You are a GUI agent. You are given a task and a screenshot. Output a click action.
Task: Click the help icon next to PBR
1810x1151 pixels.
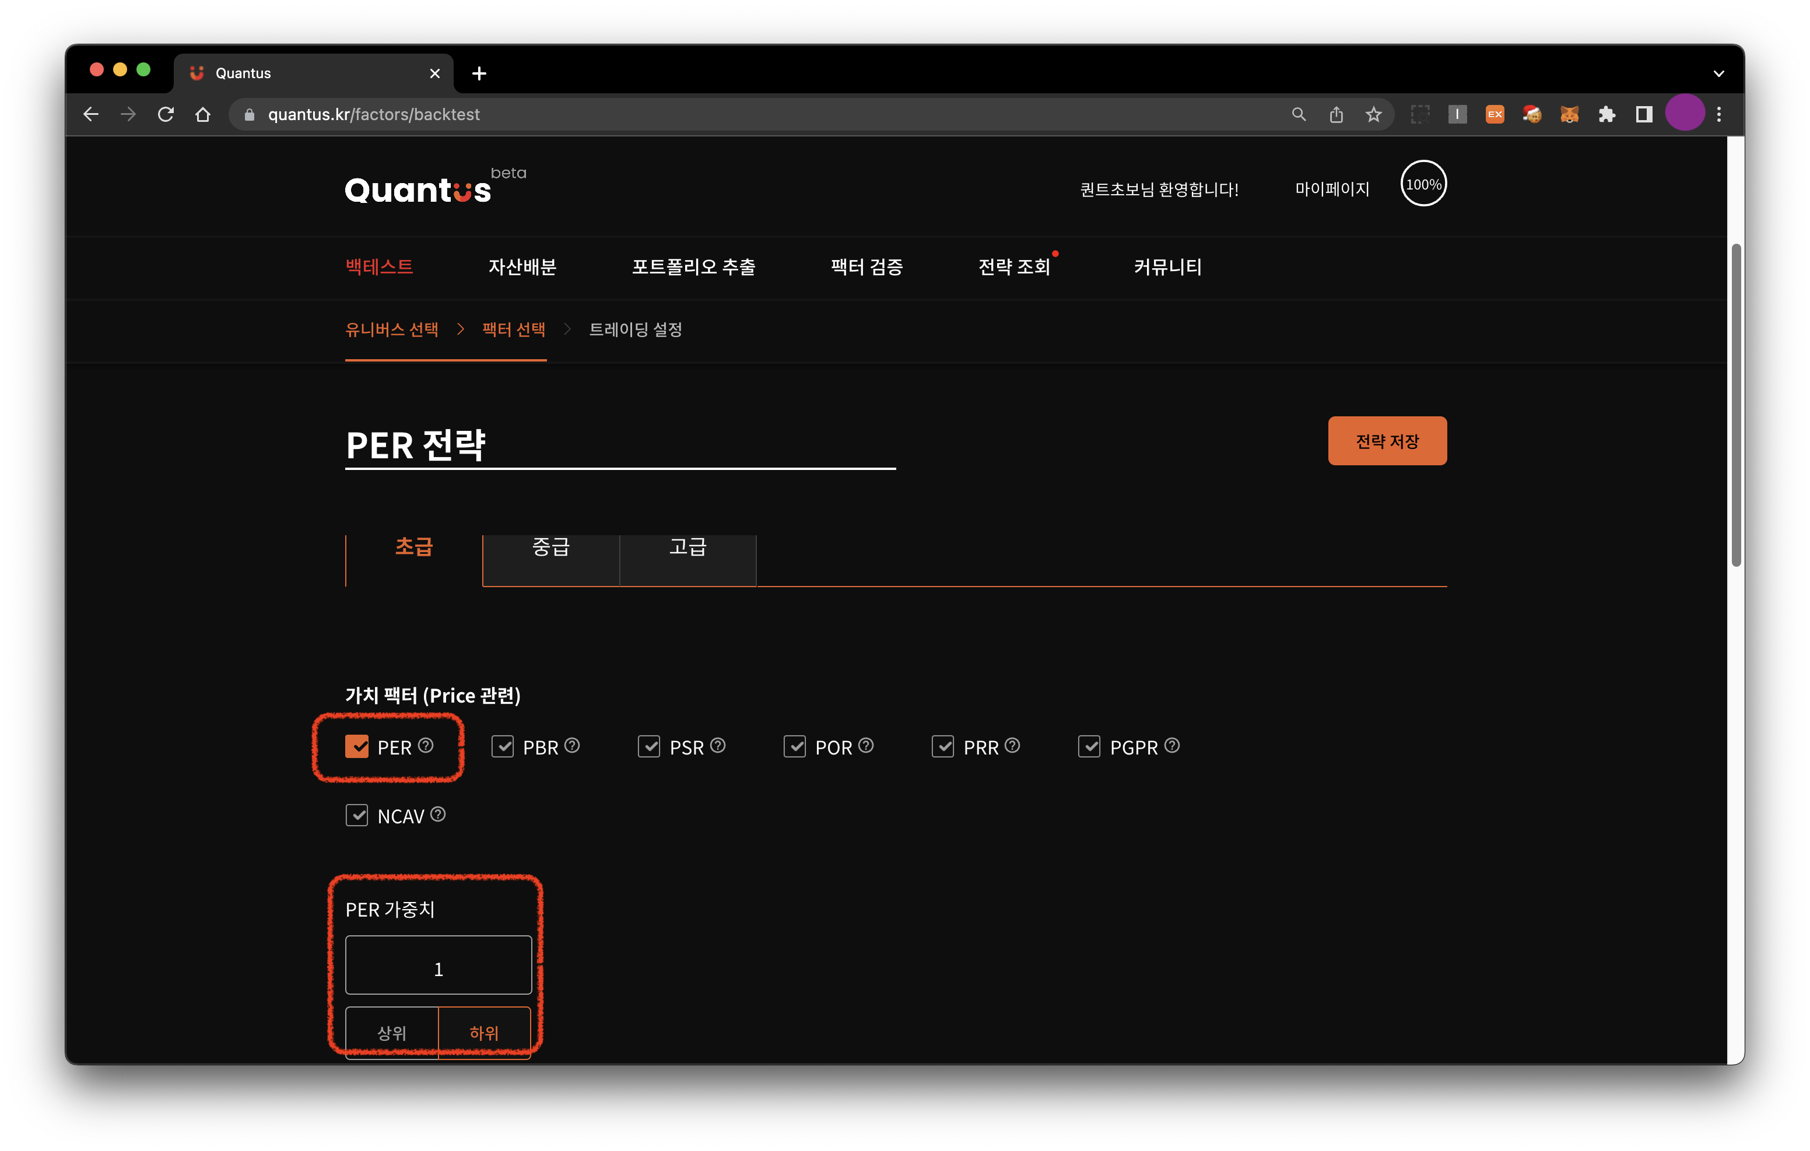click(x=572, y=745)
